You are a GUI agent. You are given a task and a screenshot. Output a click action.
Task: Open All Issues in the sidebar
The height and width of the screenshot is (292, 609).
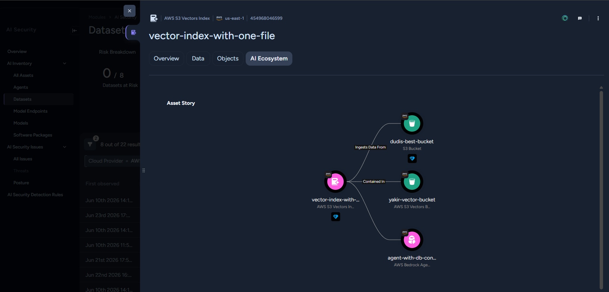23,159
